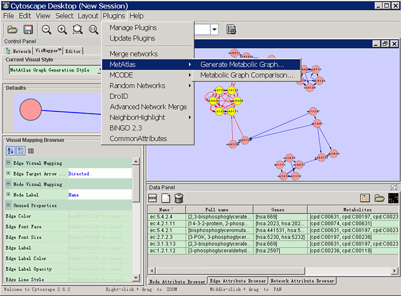Expand the Node Label mapping row
Screen dimensions: 401x296
(x=8, y=195)
